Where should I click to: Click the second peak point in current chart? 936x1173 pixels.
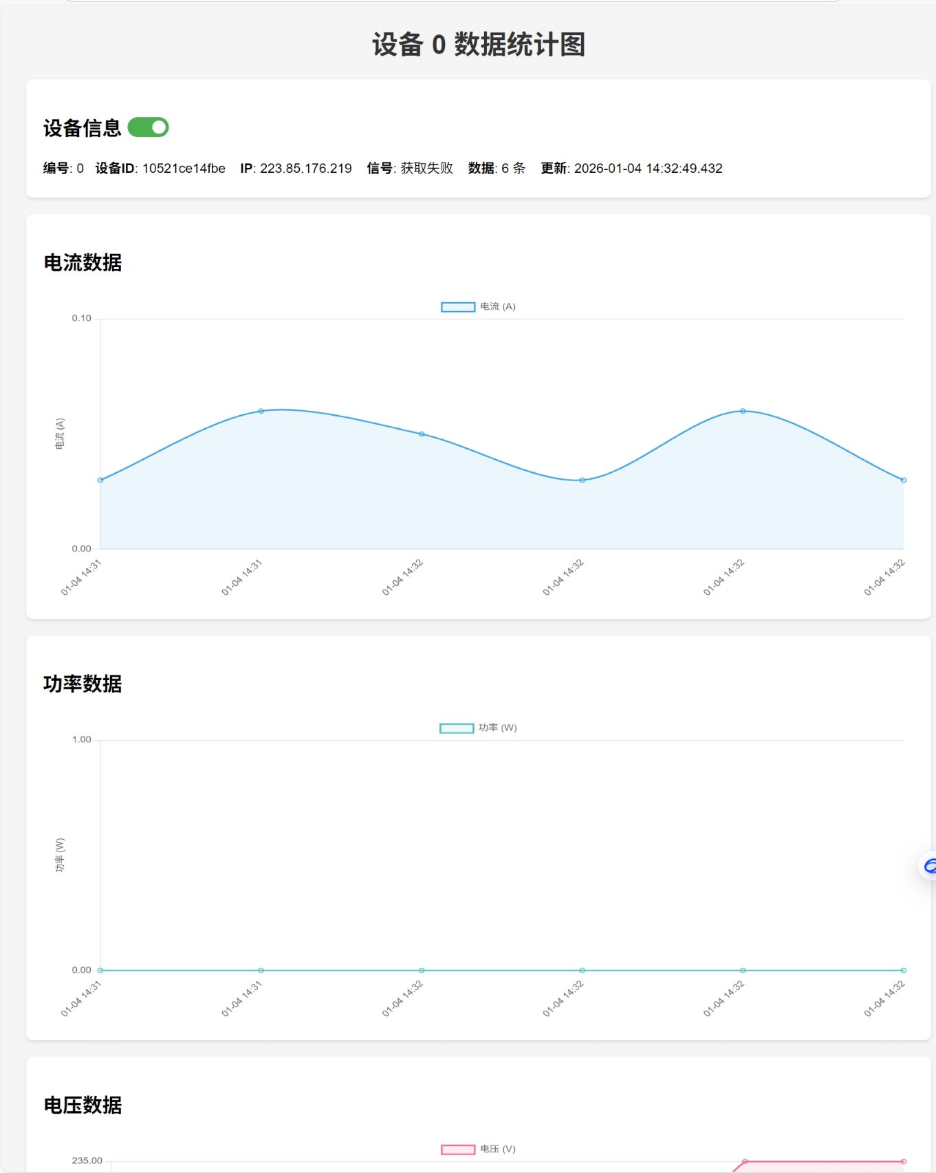tap(743, 411)
